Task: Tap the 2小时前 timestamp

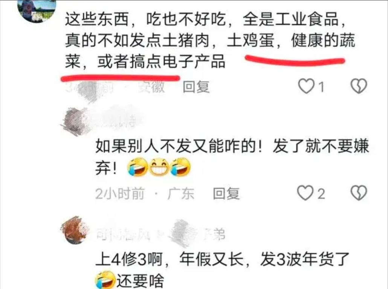Action: (x=120, y=194)
